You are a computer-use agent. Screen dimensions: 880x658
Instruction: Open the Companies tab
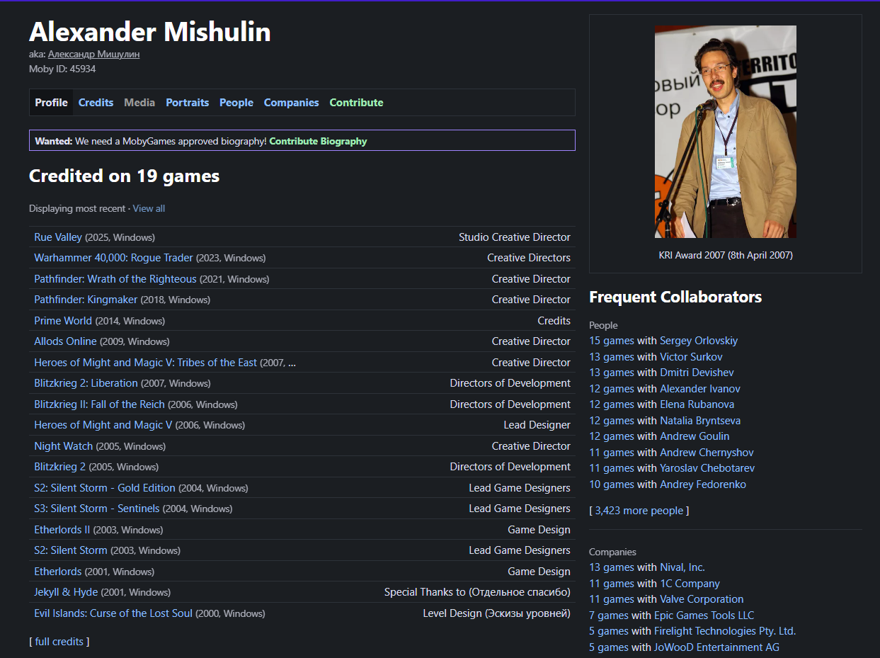click(x=292, y=103)
